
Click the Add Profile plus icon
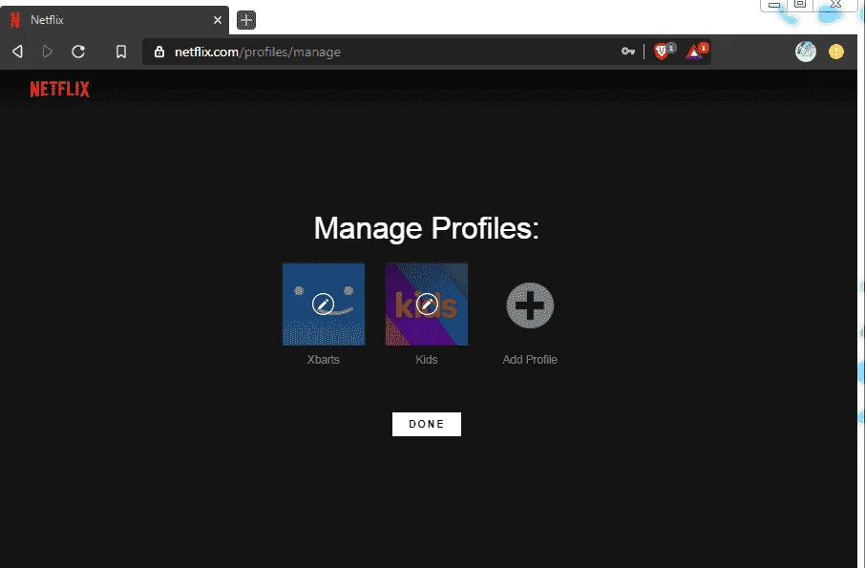pyautogui.click(x=530, y=305)
